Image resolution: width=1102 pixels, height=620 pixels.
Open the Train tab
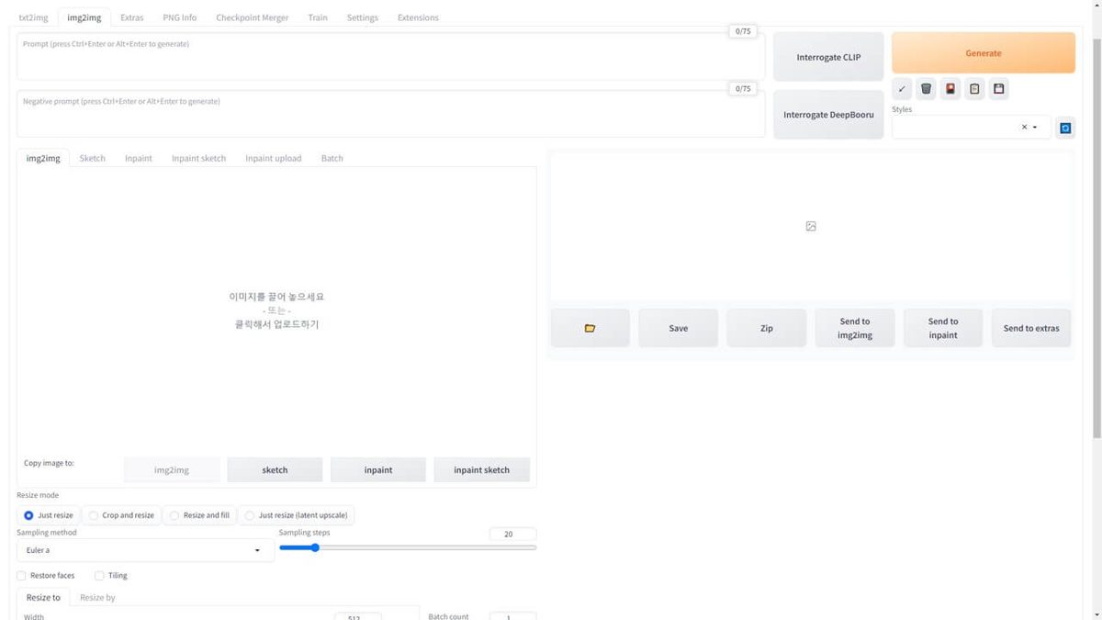pyautogui.click(x=318, y=17)
